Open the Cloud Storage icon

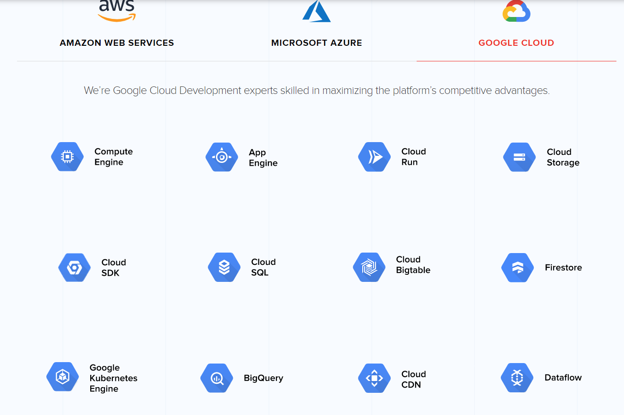click(x=519, y=157)
